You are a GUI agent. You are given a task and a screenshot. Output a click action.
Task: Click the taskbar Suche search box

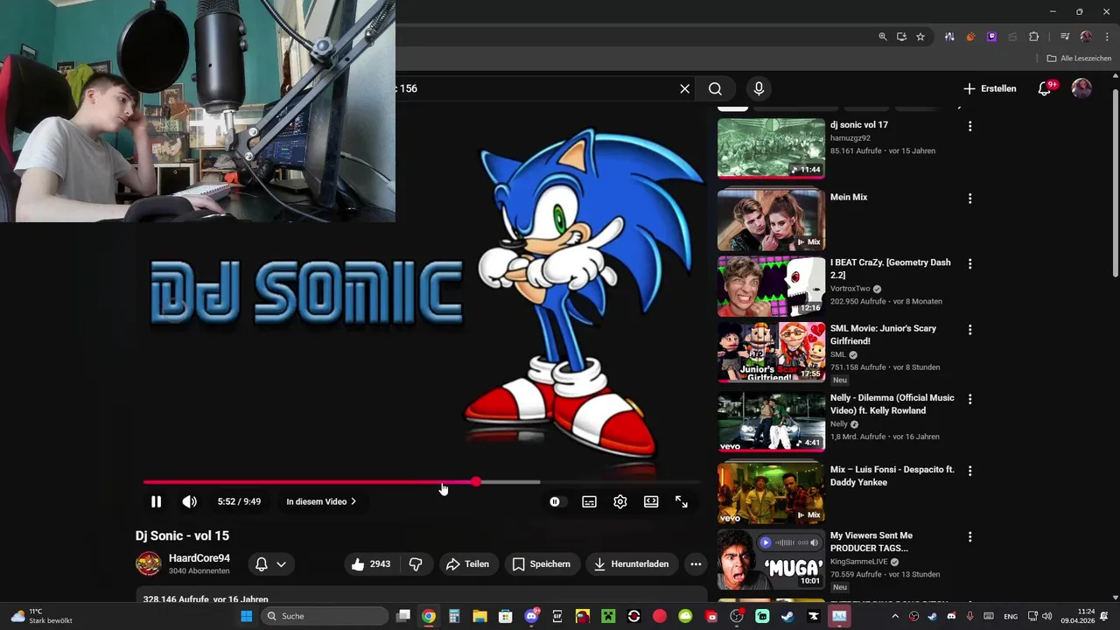pyautogui.click(x=325, y=616)
